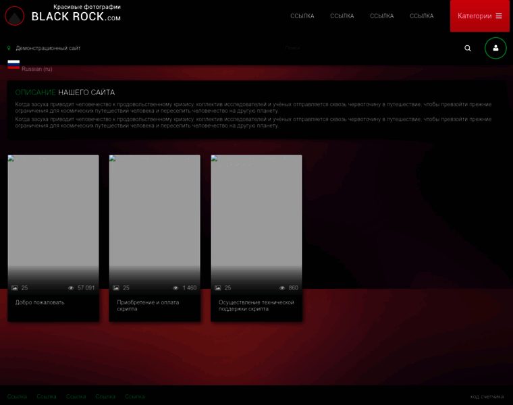Screen dimensions: 513x405
Task: Click the photo count icon on third card
Action: click(x=218, y=288)
